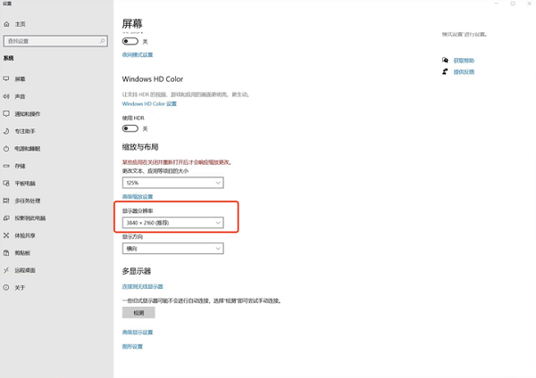Image resolution: width=536 pixels, height=378 pixels.
Task: Open 声音 settings via speaker icon
Action: click(6, 96)
